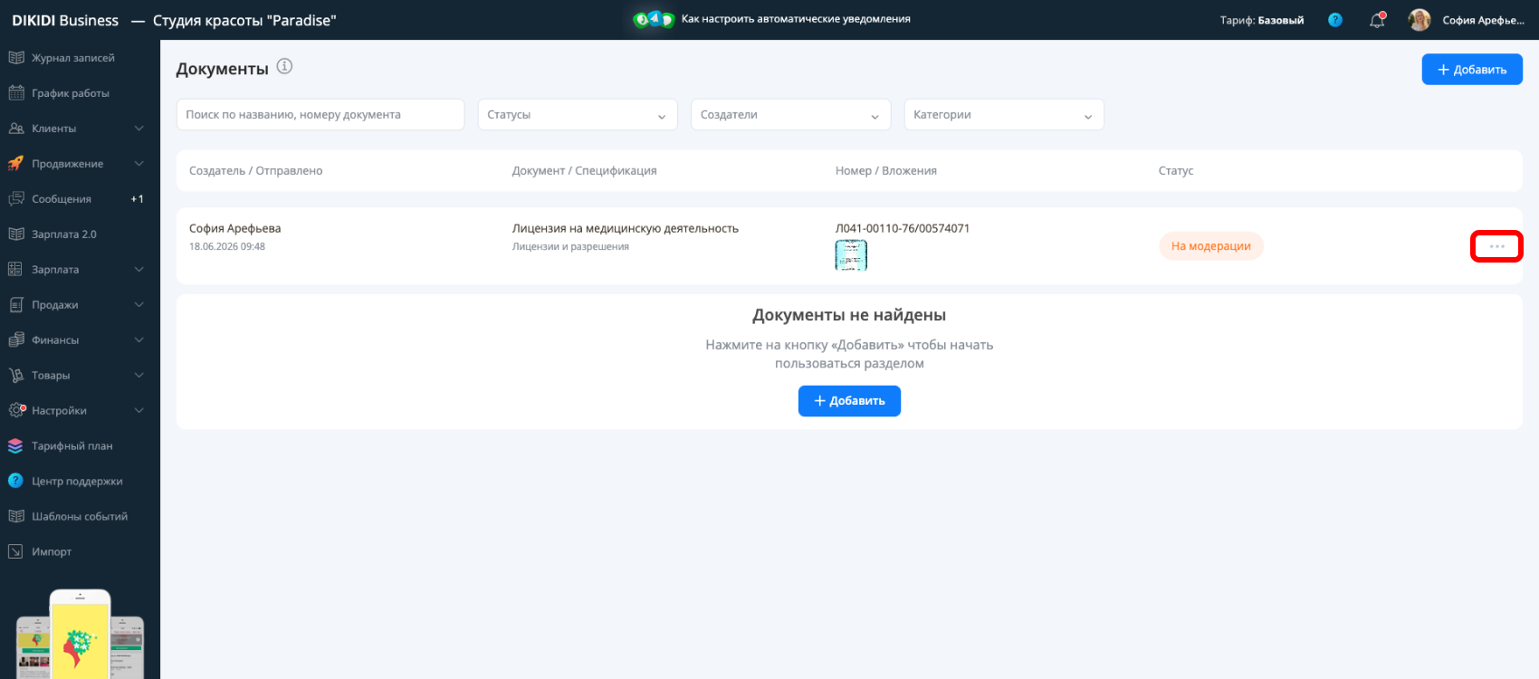The width and height of the screenshot is (1539, 679).
Task: Click the Продвижение rocket icon
Action: pos(15,164)
